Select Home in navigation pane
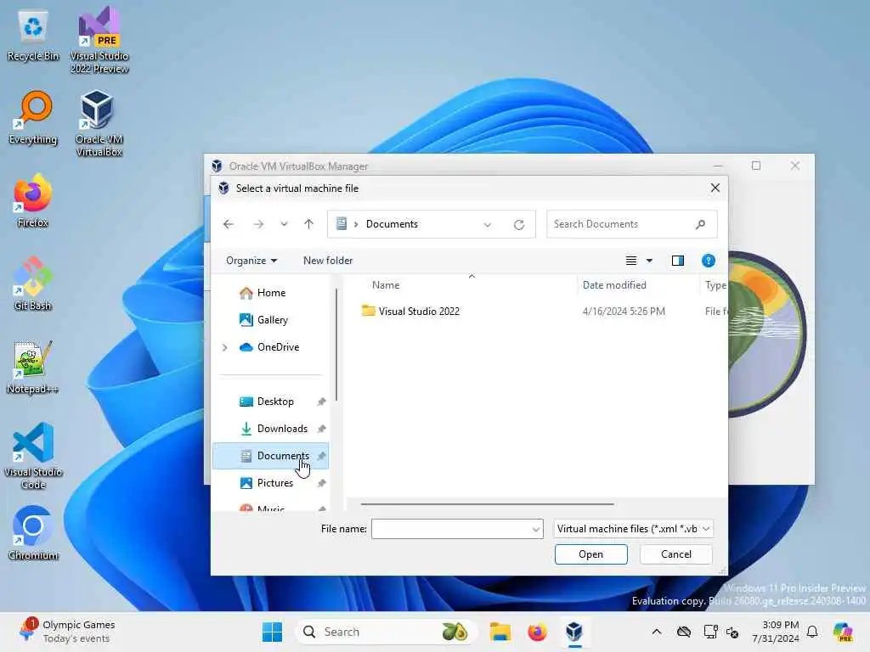 [271, 293]
